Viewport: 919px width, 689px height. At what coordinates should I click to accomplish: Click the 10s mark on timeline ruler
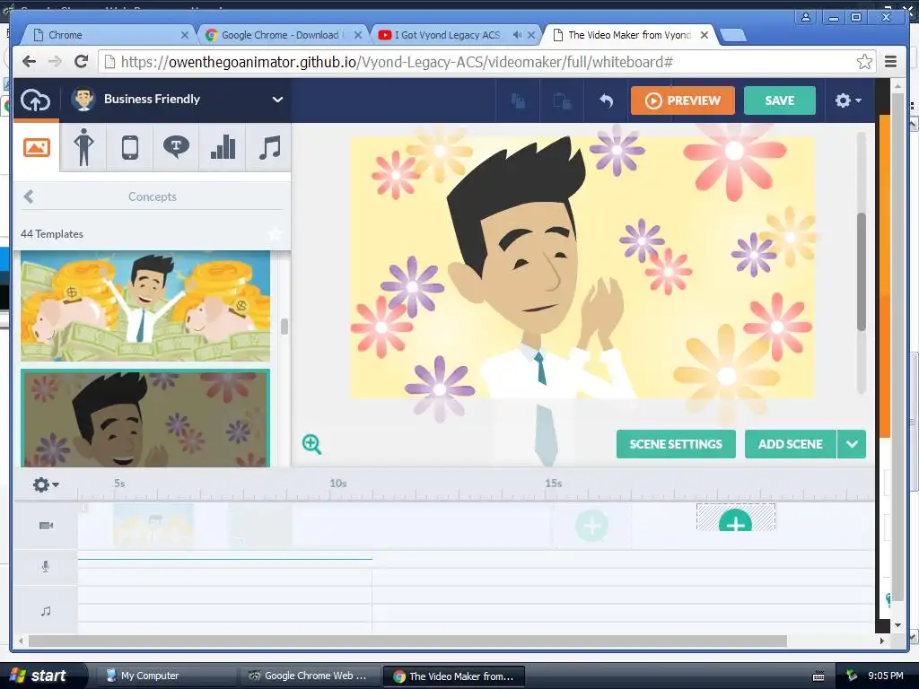pyautogui.click(x=337, y=484)
